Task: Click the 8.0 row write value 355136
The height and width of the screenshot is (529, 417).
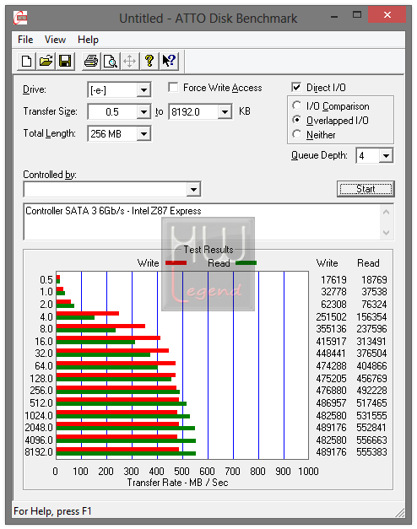Action: 331,328
